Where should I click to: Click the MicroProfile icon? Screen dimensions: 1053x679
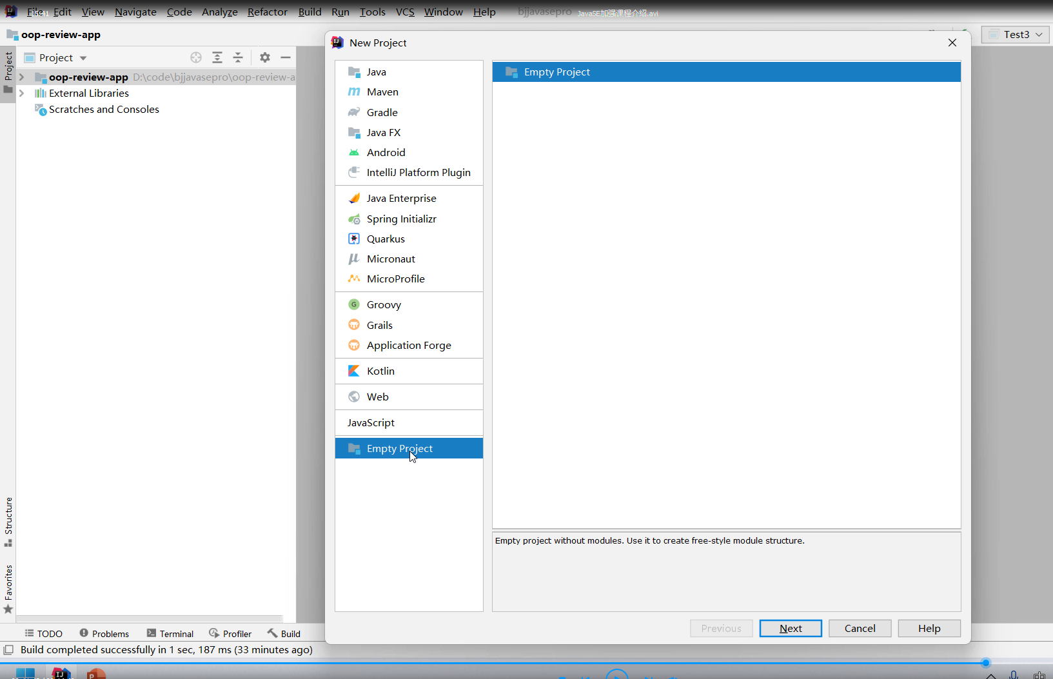tap(354, 279)
